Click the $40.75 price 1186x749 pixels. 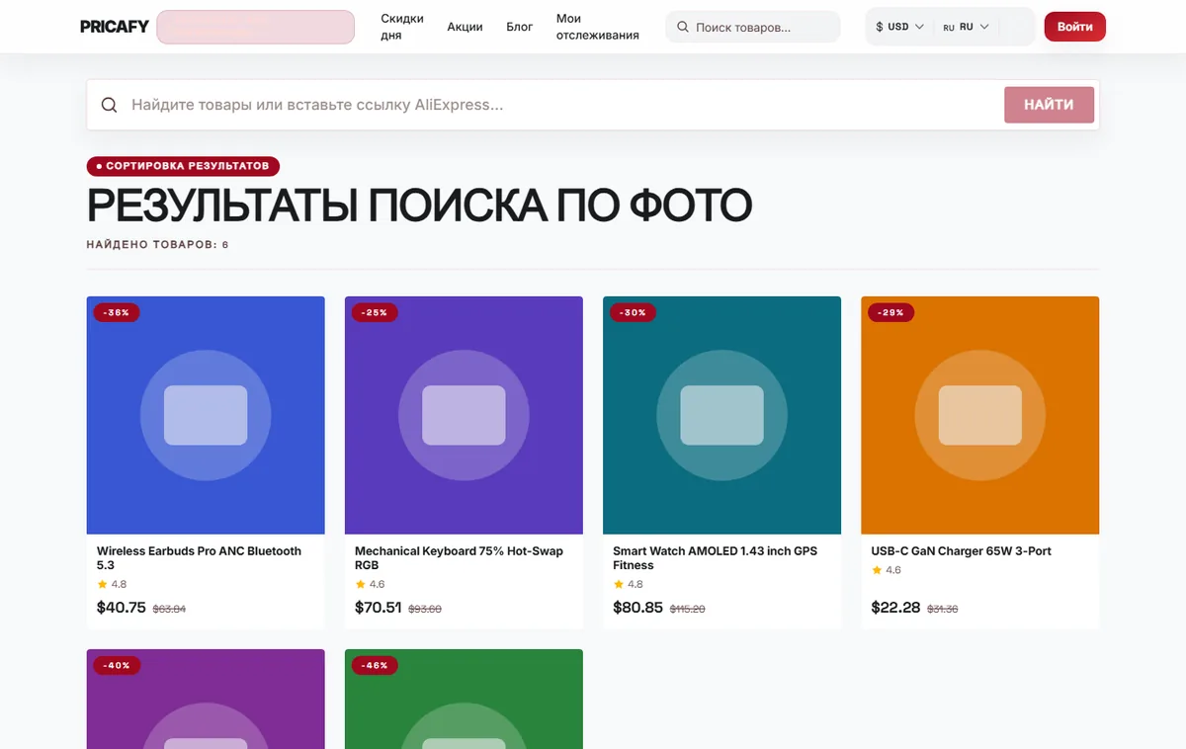click(122, 608)
